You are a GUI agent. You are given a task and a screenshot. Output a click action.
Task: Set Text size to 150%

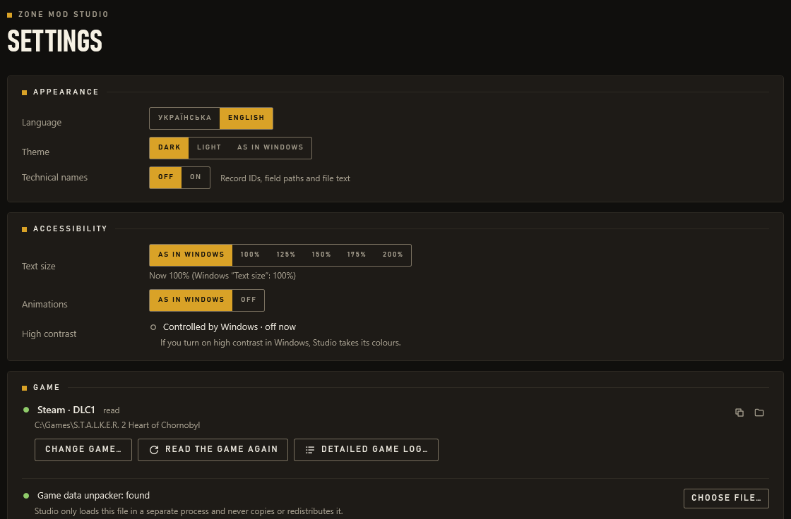pos(321,255)
